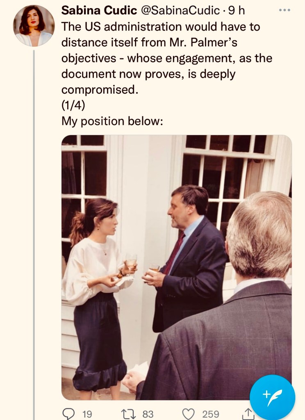Screen dimensions: 305x420
Task: Click the '(1/4)' thread indicator text
Action: 73,105
